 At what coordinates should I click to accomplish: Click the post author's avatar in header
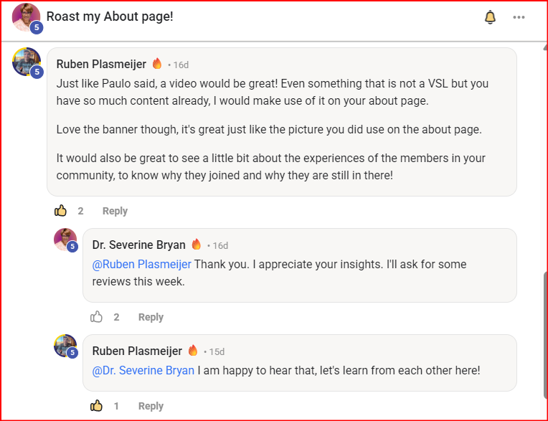pyautogui.click(x=26, y=17)
